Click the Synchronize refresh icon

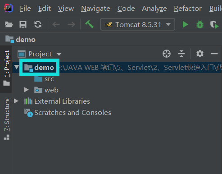[x=38, y=24]
